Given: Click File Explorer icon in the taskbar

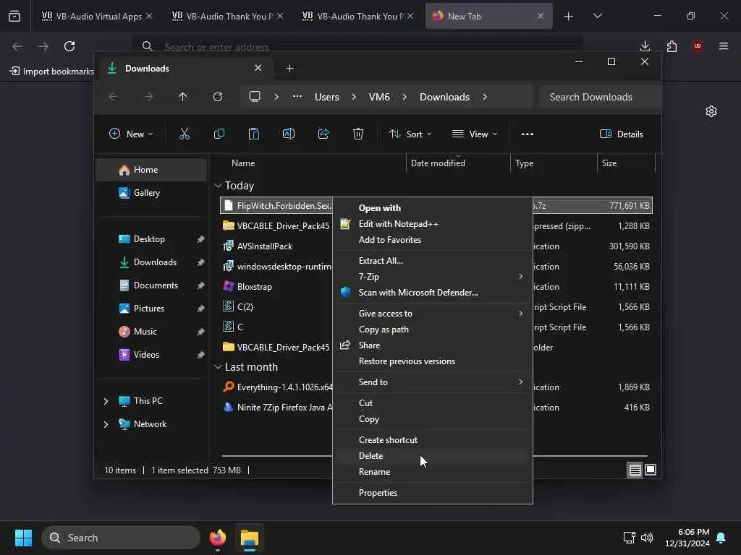Looking at the screenshot, I should [250, 538].
